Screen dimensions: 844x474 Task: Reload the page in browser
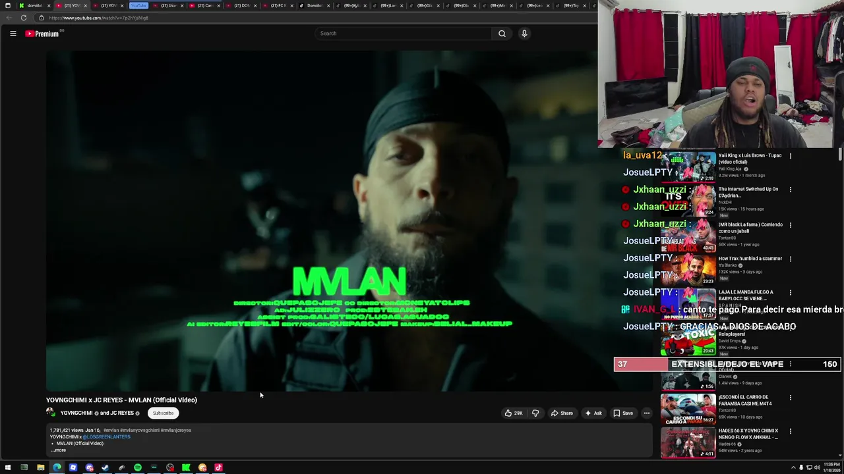pos(24,18)
